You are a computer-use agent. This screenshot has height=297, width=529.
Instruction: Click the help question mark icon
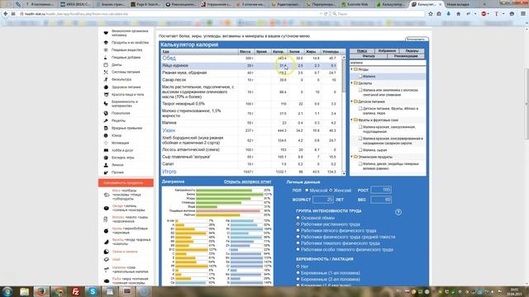coord(398,212)
